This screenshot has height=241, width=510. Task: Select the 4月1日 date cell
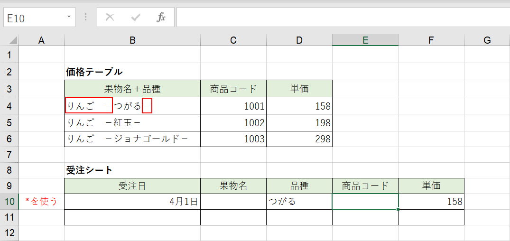point(132,202)
